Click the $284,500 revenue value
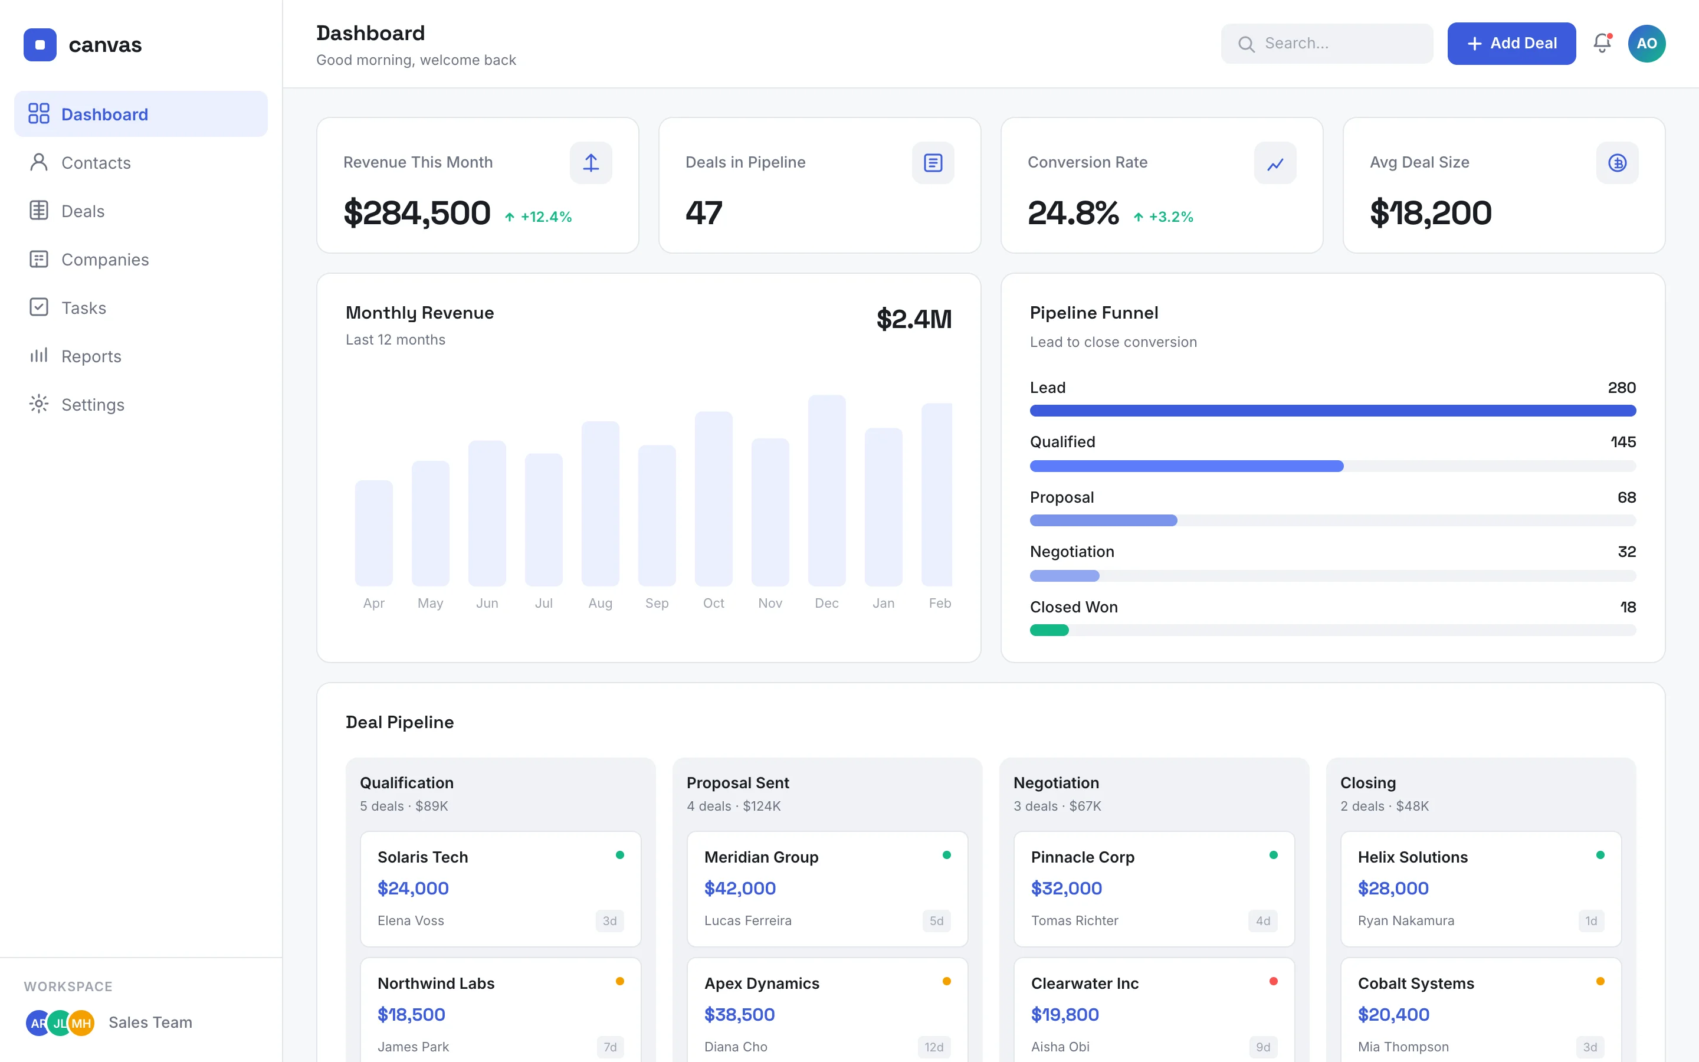1699x1062 pixels. [x=417, y=213]
